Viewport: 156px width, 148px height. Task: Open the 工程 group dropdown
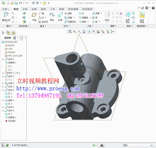coord(90,26)
